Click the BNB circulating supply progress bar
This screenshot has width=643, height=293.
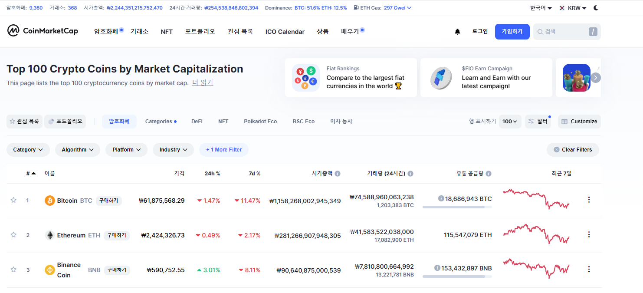click(457, 277)
